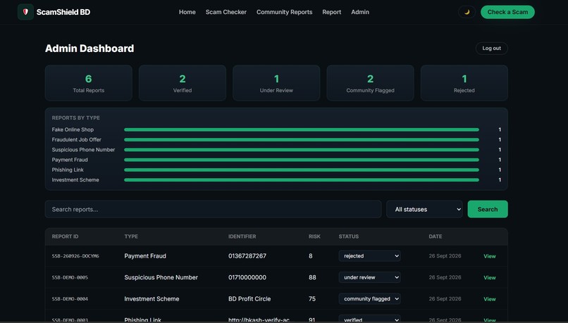Click the Fake Online Shop progress bar

pyautogui.click(x=302, y=129)
